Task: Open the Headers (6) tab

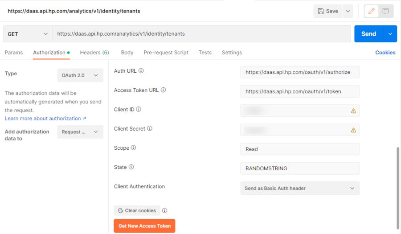Action: coord(94,53)
